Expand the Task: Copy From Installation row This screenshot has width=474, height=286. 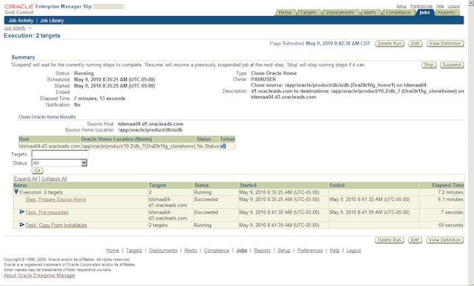click(22, 224)
